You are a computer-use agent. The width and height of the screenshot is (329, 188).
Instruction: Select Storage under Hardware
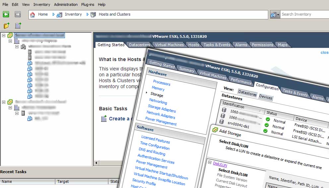157,95
